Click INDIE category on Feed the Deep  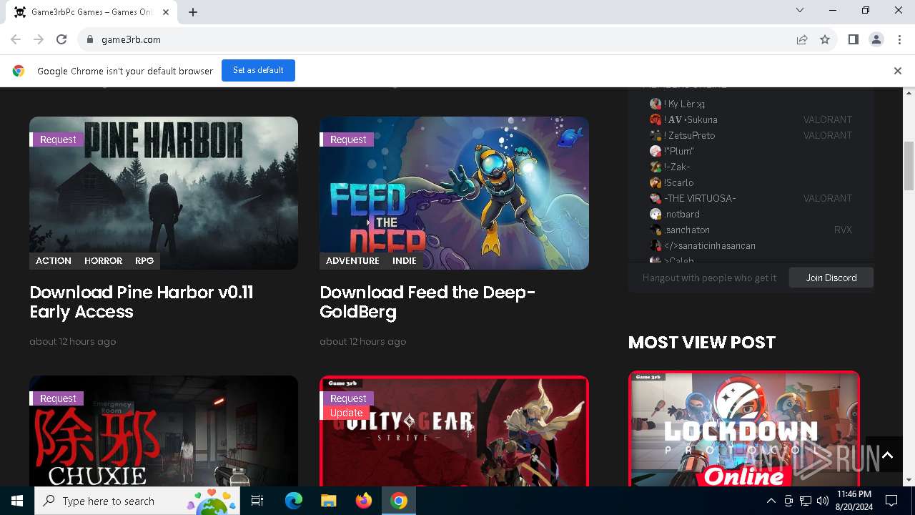pos(405,261)
